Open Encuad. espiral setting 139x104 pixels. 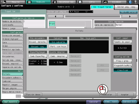(12, 64)
